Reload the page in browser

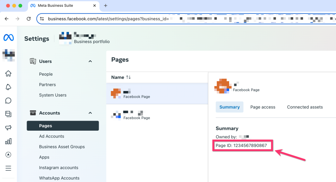click(x=28, y=18)
